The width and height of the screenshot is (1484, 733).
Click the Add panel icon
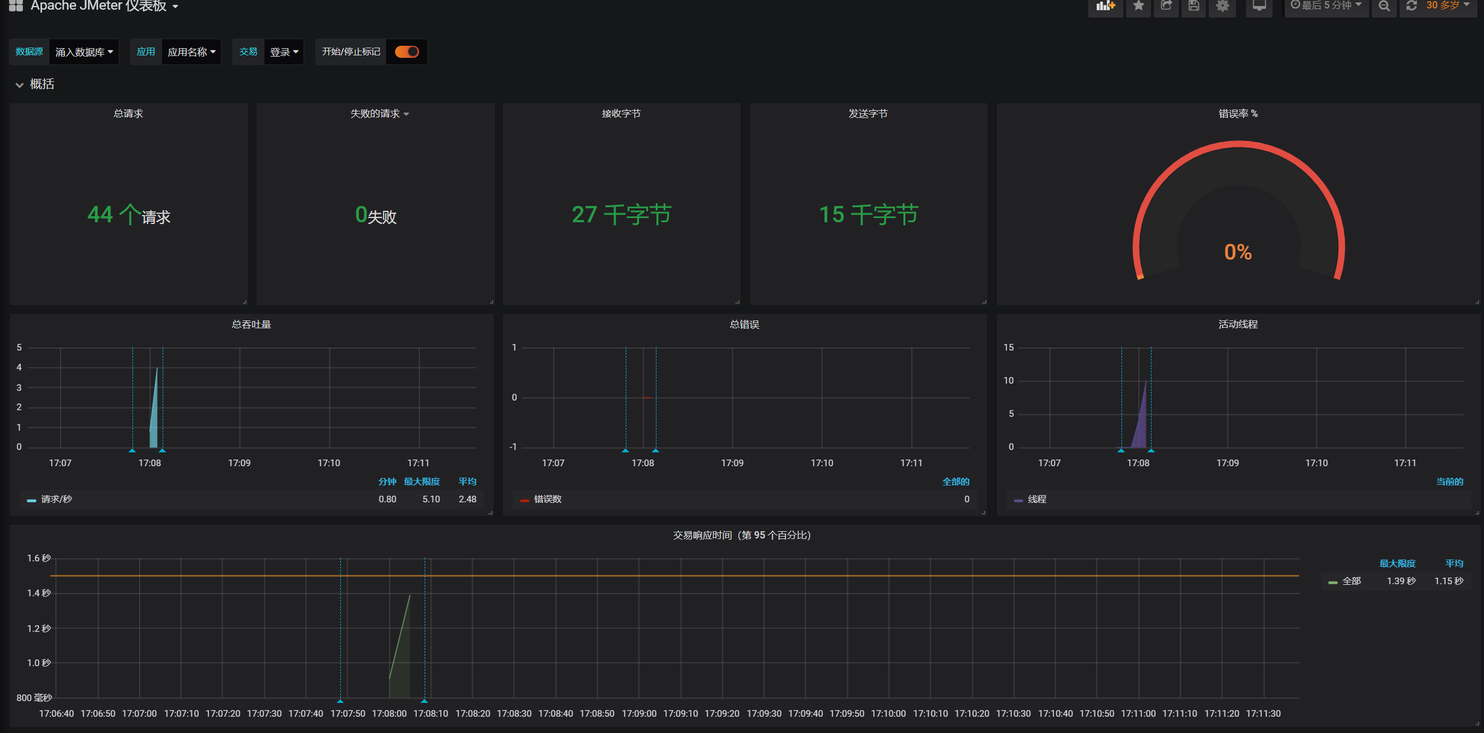point(1105,6)
